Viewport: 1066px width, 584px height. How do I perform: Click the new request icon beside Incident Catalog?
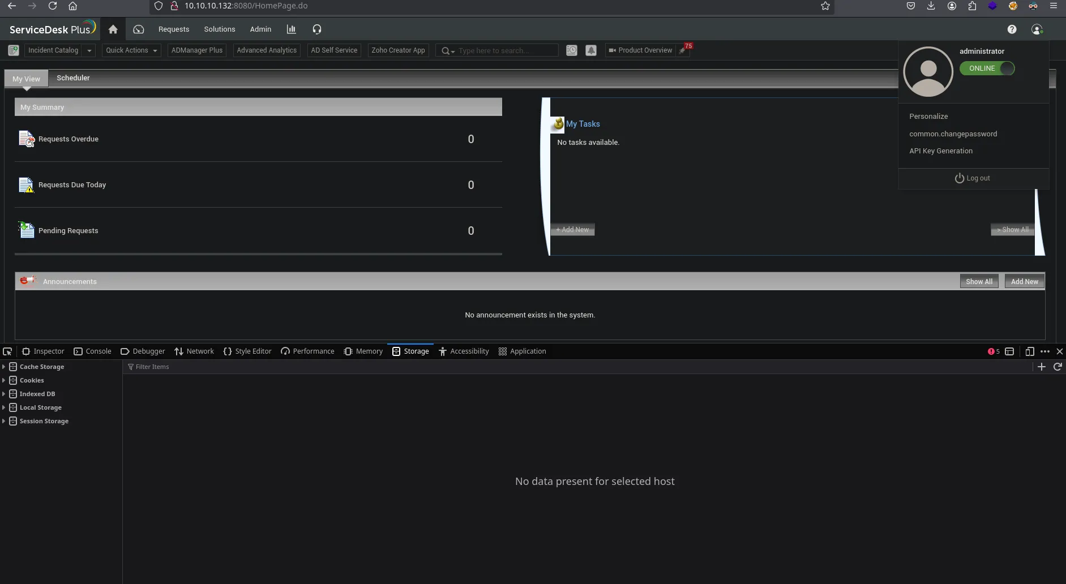point(14,50)
